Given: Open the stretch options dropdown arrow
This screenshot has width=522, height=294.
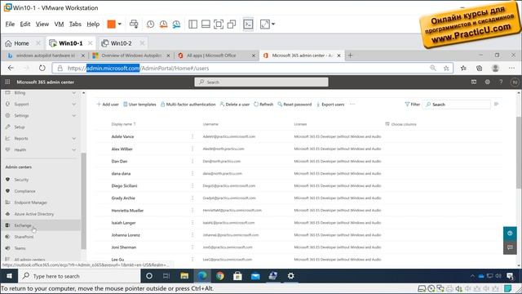Looking at the screenshot, I should pyautogui.click(x=273, y=24).
